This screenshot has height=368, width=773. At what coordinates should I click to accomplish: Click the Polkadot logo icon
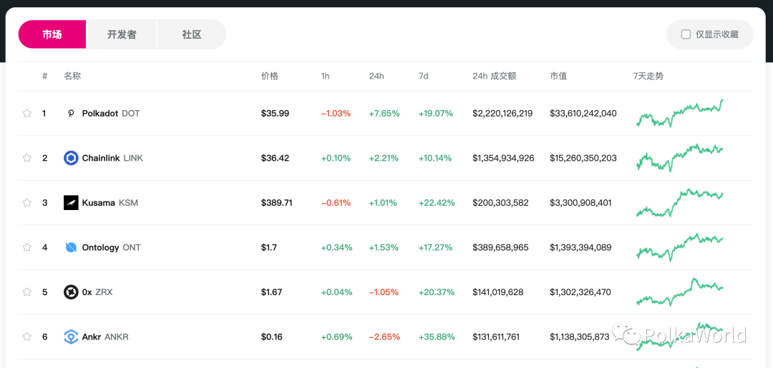pos(71,113)
